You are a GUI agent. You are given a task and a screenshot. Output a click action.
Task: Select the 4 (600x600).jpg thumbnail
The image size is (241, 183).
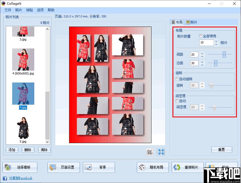[23, 60]
